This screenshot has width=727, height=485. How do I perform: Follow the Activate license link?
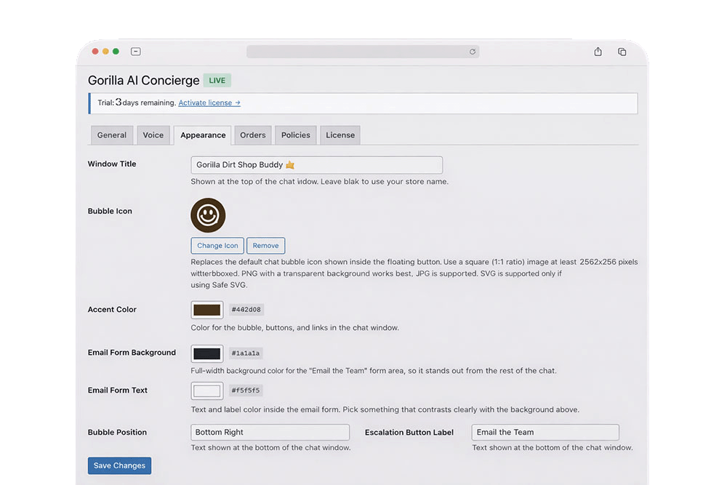point(209,103)
